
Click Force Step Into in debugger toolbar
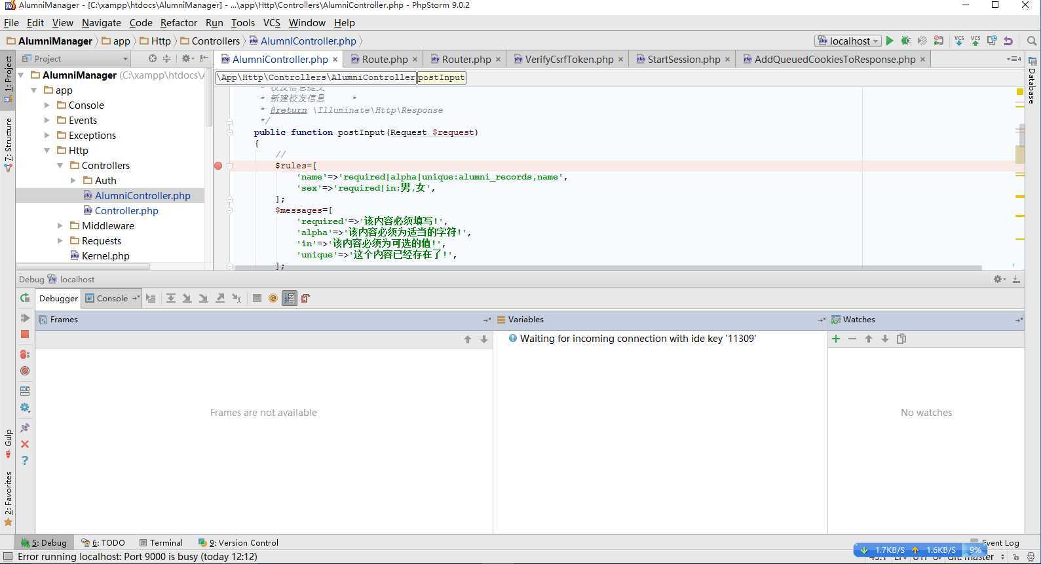click(x=204, y=298)
